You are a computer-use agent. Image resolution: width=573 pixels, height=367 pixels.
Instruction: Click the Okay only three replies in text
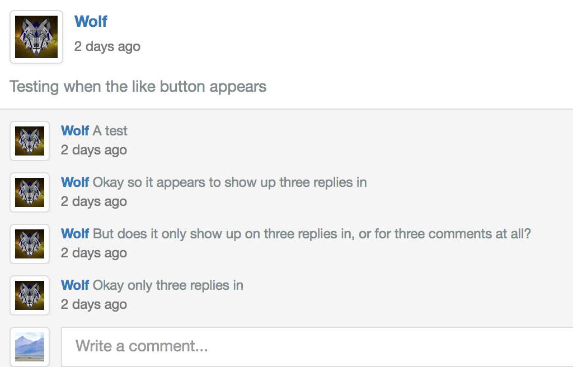click(x=168, y=285)
